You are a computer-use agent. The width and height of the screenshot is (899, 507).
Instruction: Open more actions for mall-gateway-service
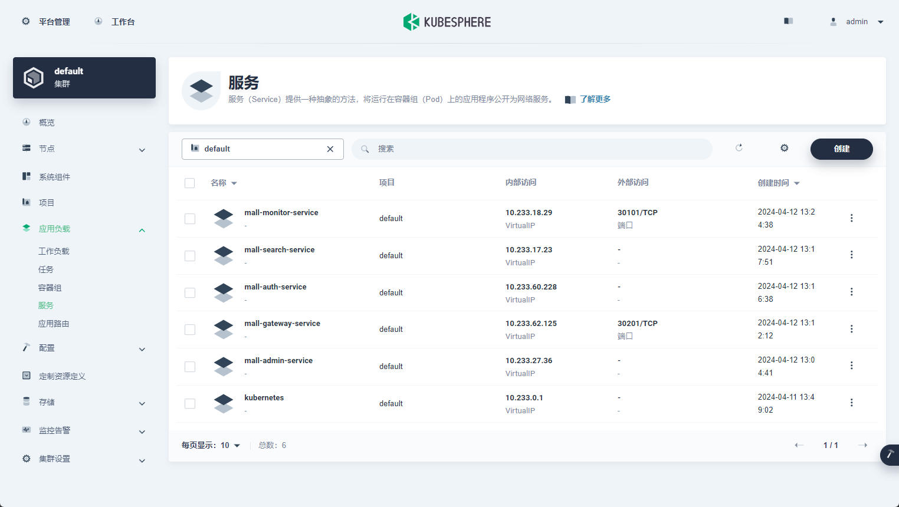pyautogui.click(x=851, y=329)
